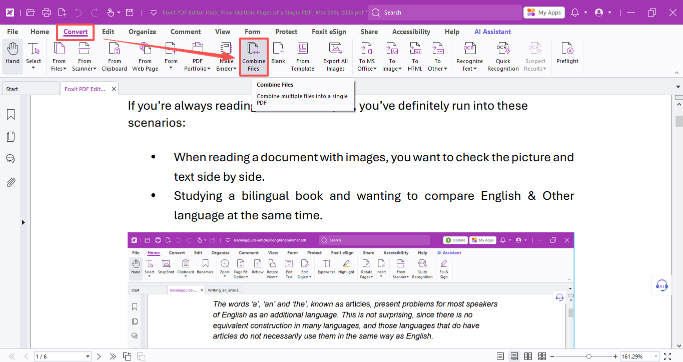Click the vertical scrollbar thumb
The height and width of the screenshot is (362, 683).
679,121
